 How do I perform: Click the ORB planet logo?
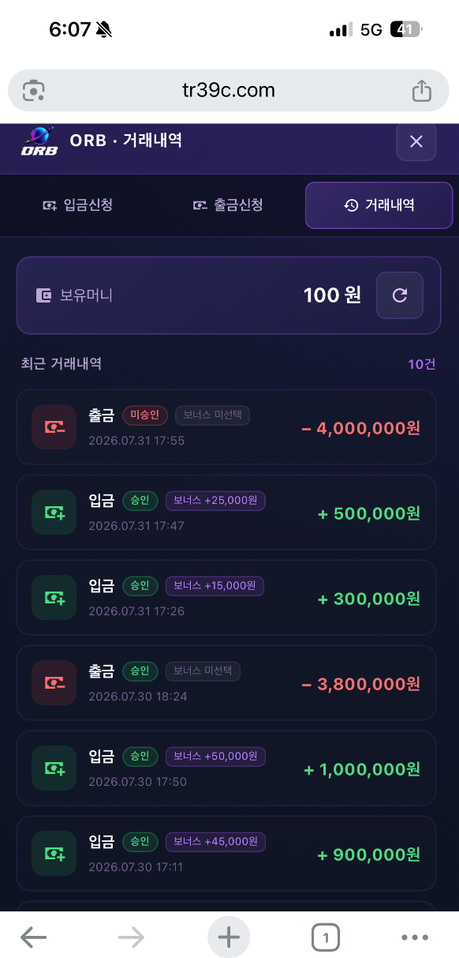click(x=39, y=141)
